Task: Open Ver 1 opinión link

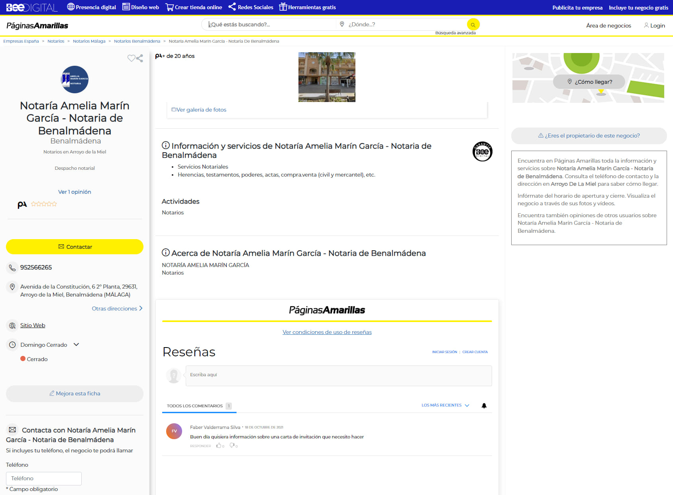Action: click(x=75, y=192)
